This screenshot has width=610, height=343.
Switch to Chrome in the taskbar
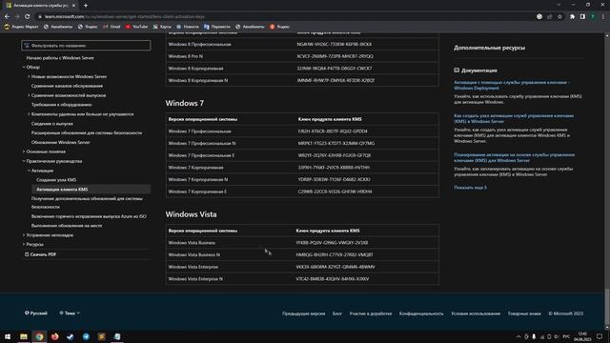pyautogui.click(x=39, y=336)
